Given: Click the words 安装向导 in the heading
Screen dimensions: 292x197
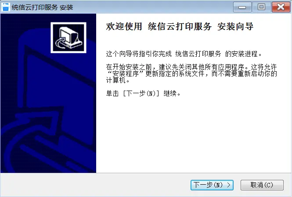Looking at the screenshot, I should coord(235,26).
